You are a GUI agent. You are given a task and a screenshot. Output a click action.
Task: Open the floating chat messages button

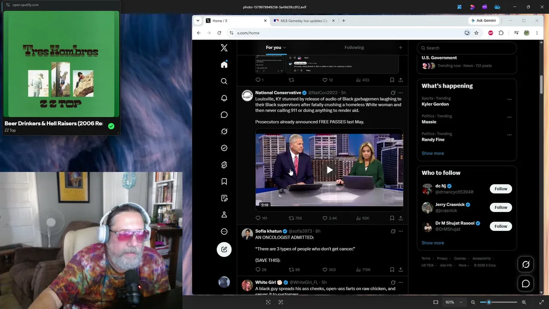526,284
